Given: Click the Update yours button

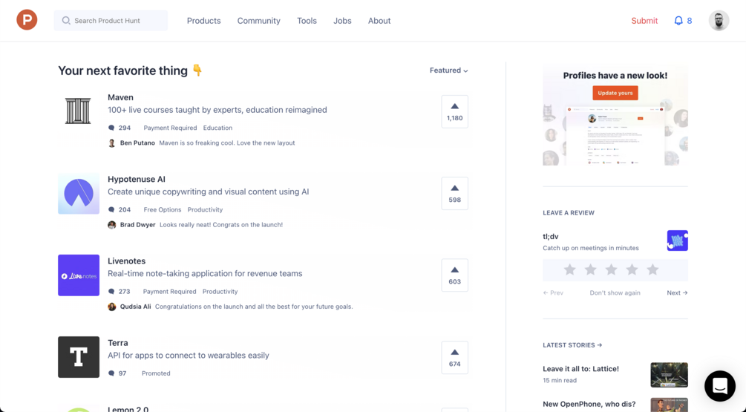Looking at the screenshot, I should 615,93.
